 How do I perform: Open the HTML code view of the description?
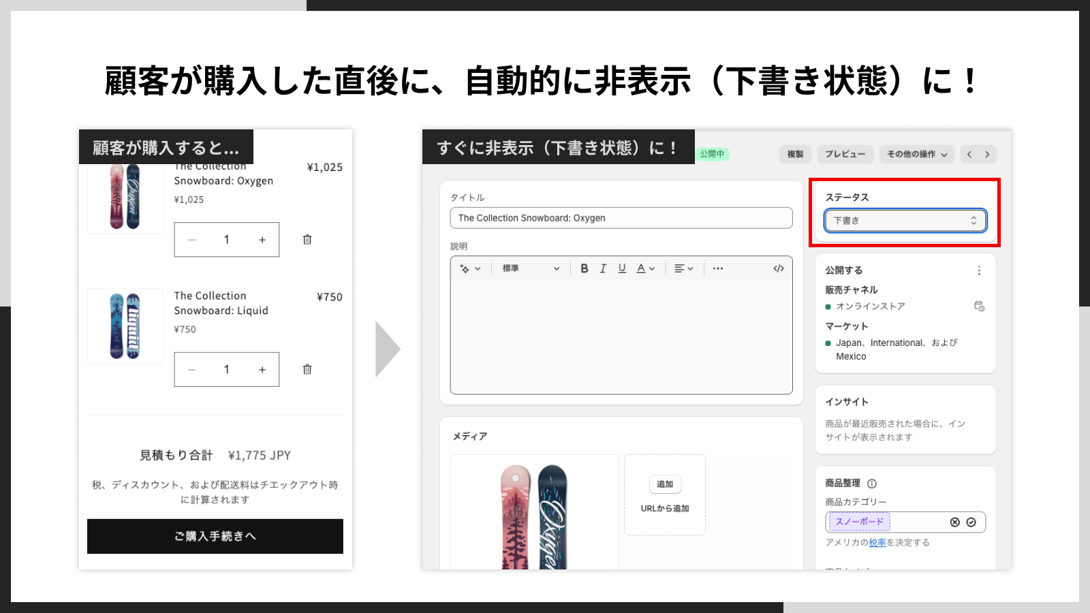click(779, 268)
